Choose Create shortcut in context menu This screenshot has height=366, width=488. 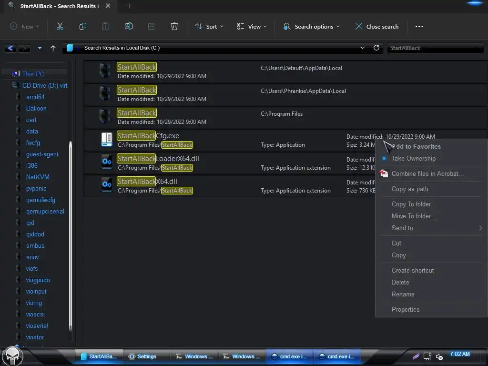412,270
